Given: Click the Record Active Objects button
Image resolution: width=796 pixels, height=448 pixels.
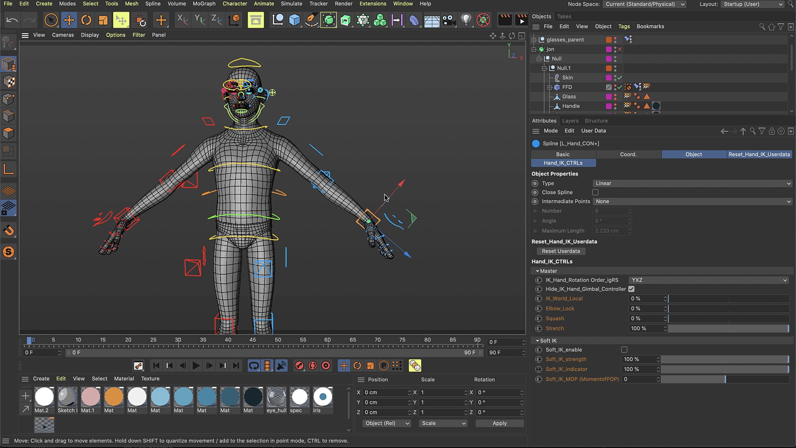Looking at the screenshot, I should [299, 366].
